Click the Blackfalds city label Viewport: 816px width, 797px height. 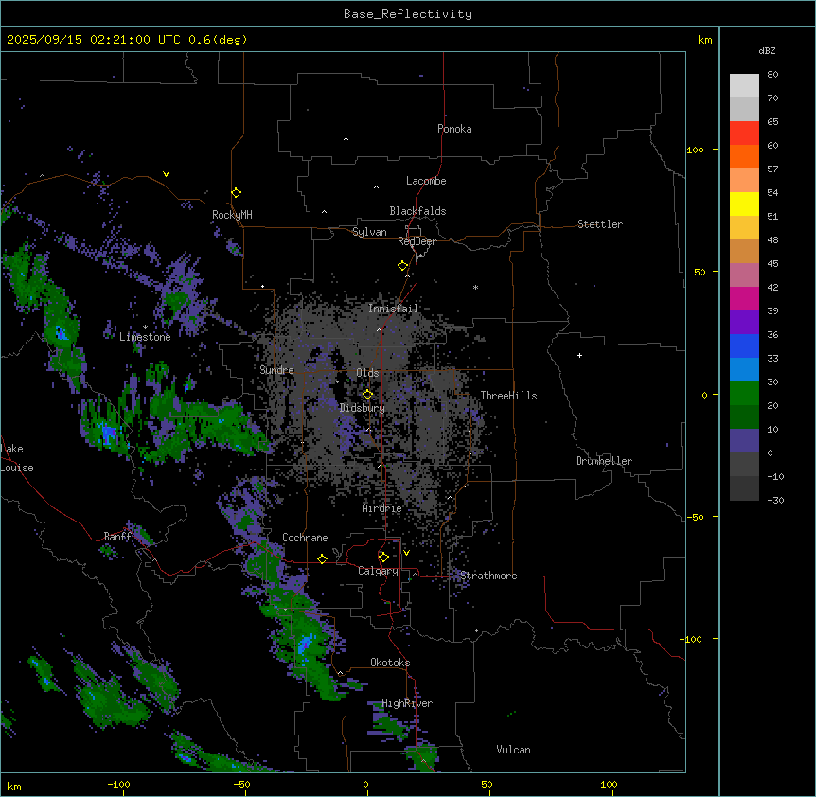coord(417,211)
